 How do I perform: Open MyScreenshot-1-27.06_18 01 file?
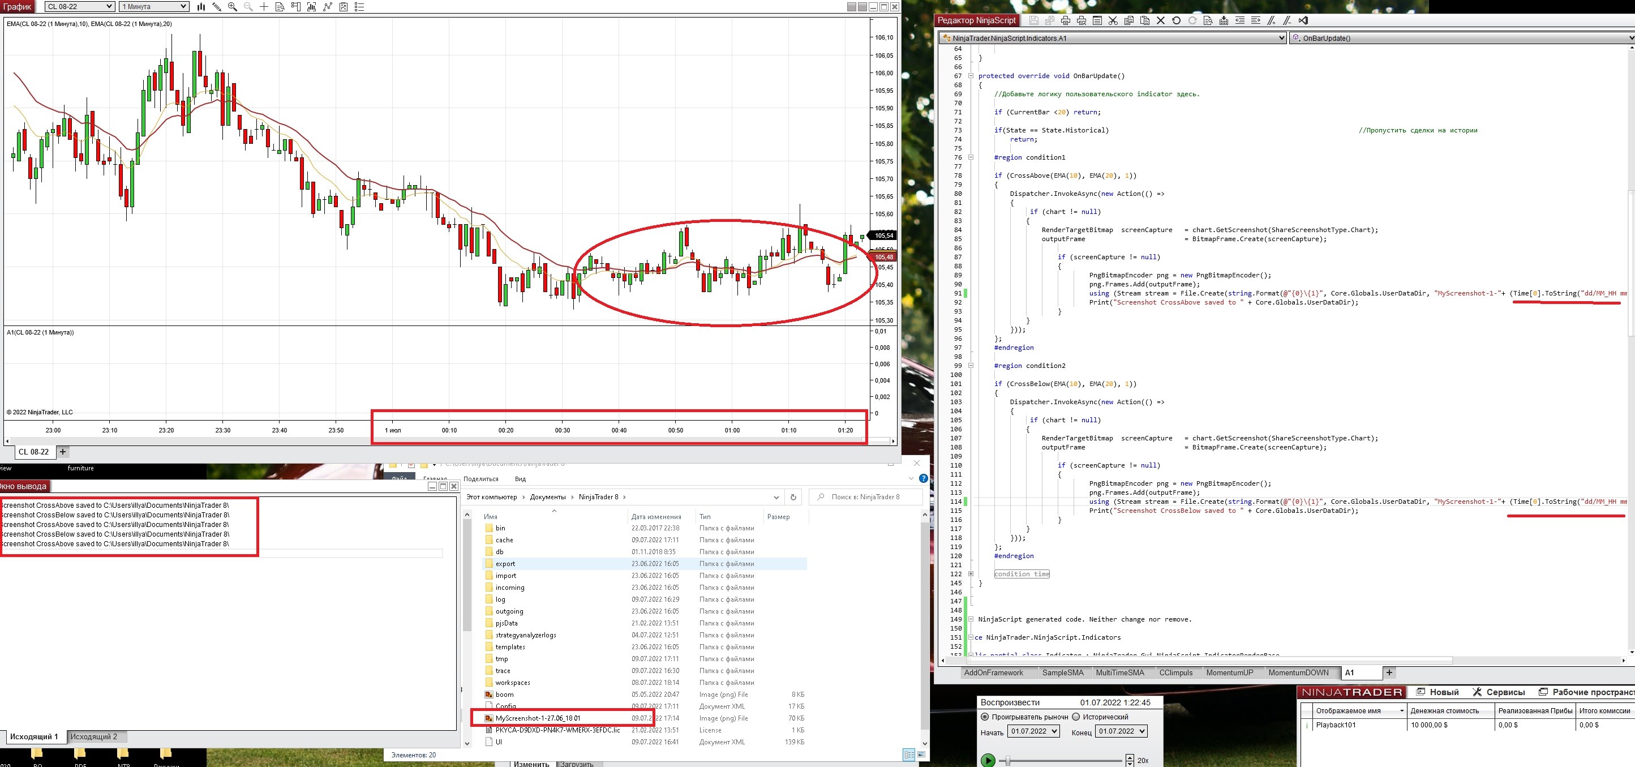point(538,718)
